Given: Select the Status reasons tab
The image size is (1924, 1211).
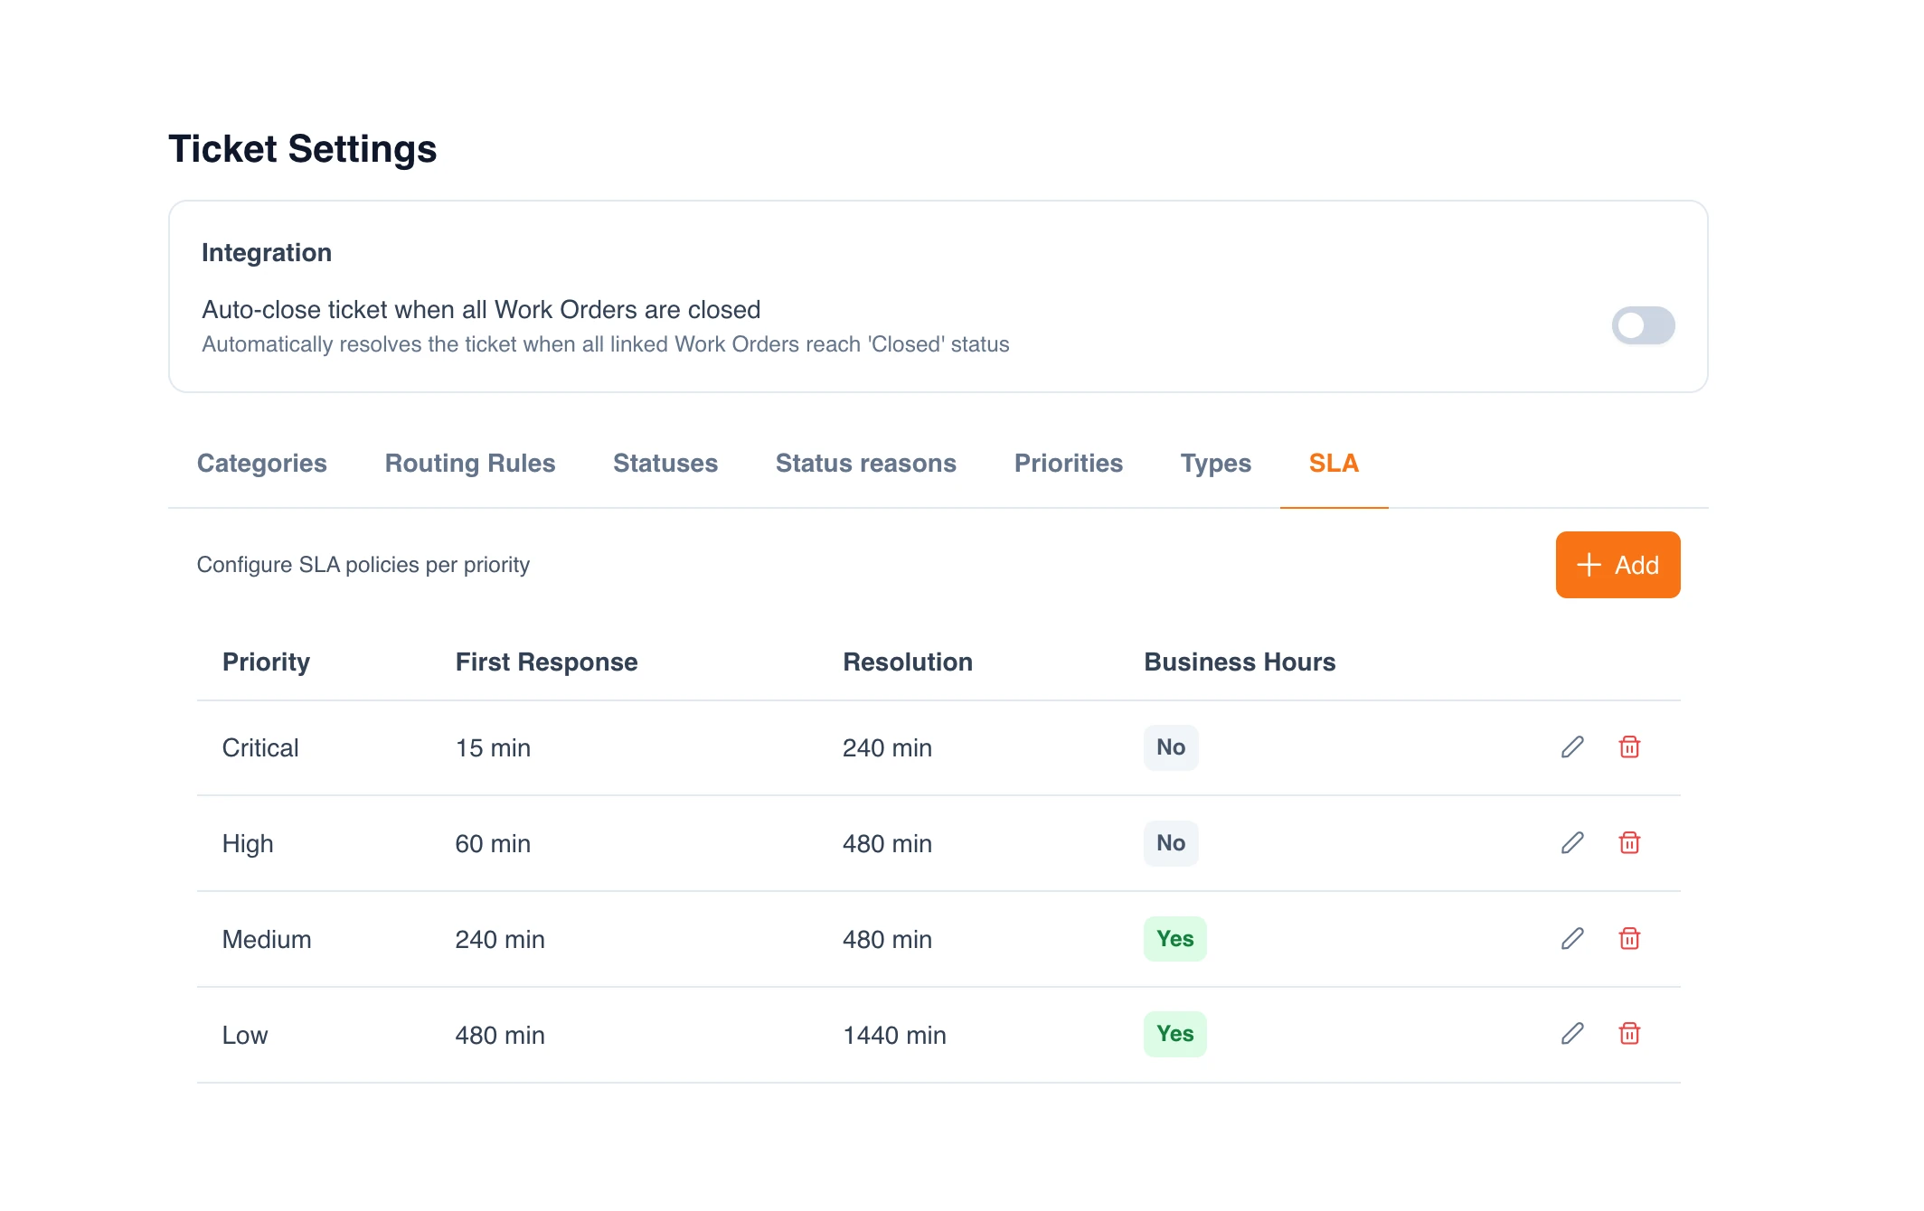Looking at the screenshot, I should coord(866,464).
